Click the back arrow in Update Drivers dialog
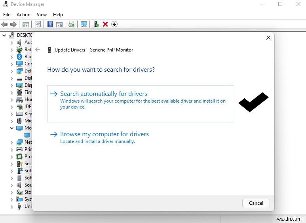This screenshot has height=223, width=306. (38, 50)
